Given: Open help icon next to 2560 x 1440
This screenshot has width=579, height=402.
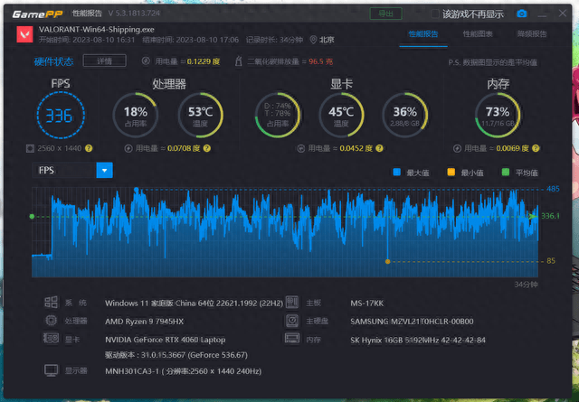Looking at the screenshot, I should tap(89, 148).
